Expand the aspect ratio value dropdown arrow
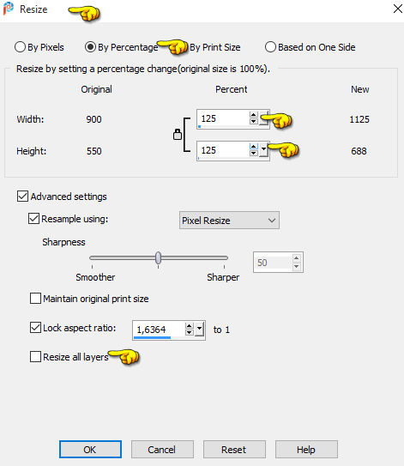 (x=199, y=329)
